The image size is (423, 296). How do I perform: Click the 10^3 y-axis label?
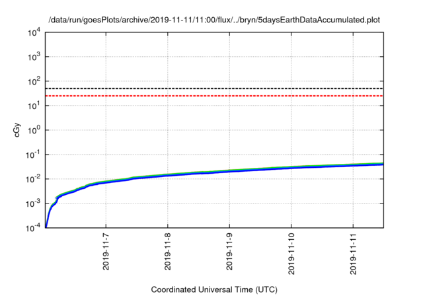click(x=34, y=57)
